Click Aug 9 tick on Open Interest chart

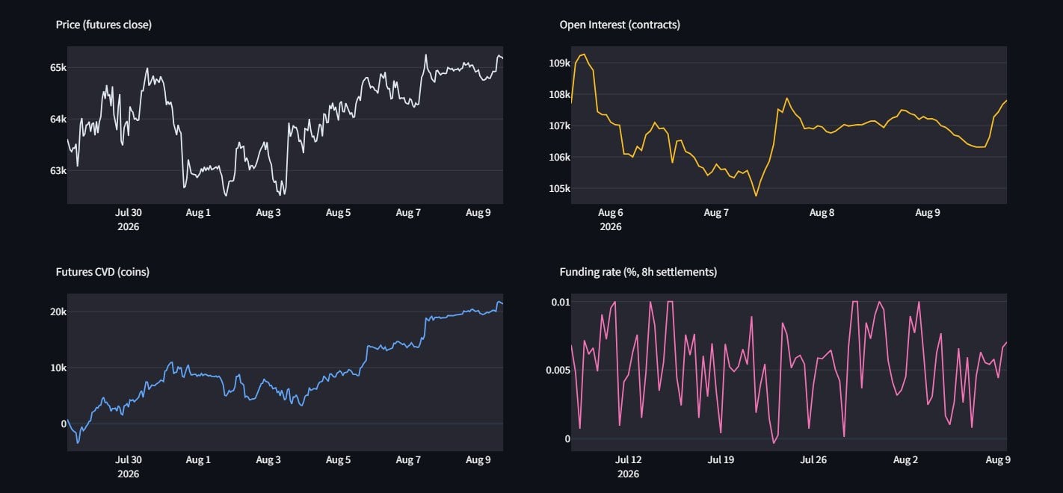(928, 213)
